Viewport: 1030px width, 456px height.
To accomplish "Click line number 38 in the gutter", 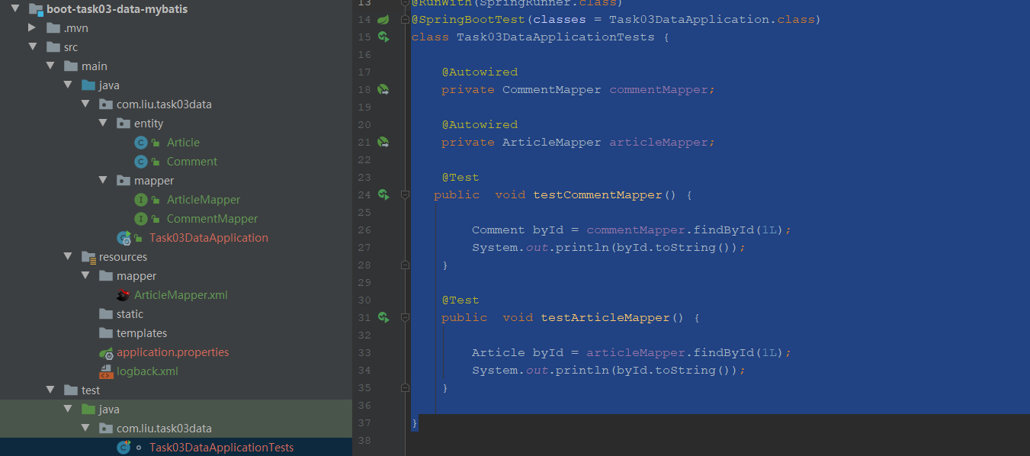I will click(363, 440).
